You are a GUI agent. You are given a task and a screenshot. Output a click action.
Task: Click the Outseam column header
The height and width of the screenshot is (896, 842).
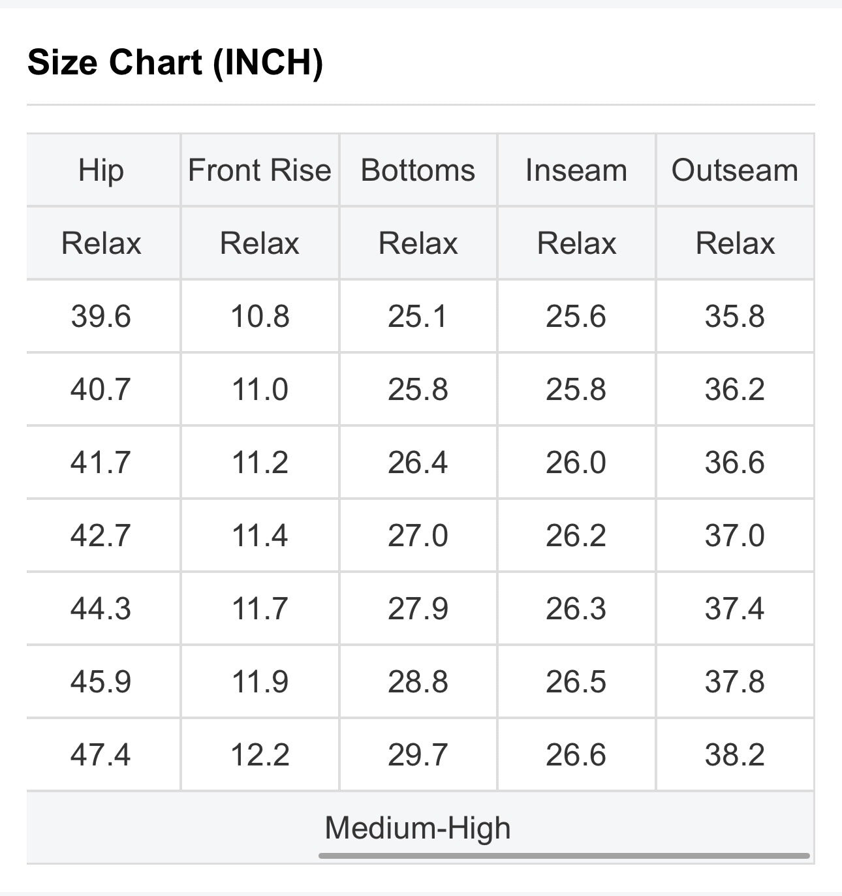[x=735, y=170]
